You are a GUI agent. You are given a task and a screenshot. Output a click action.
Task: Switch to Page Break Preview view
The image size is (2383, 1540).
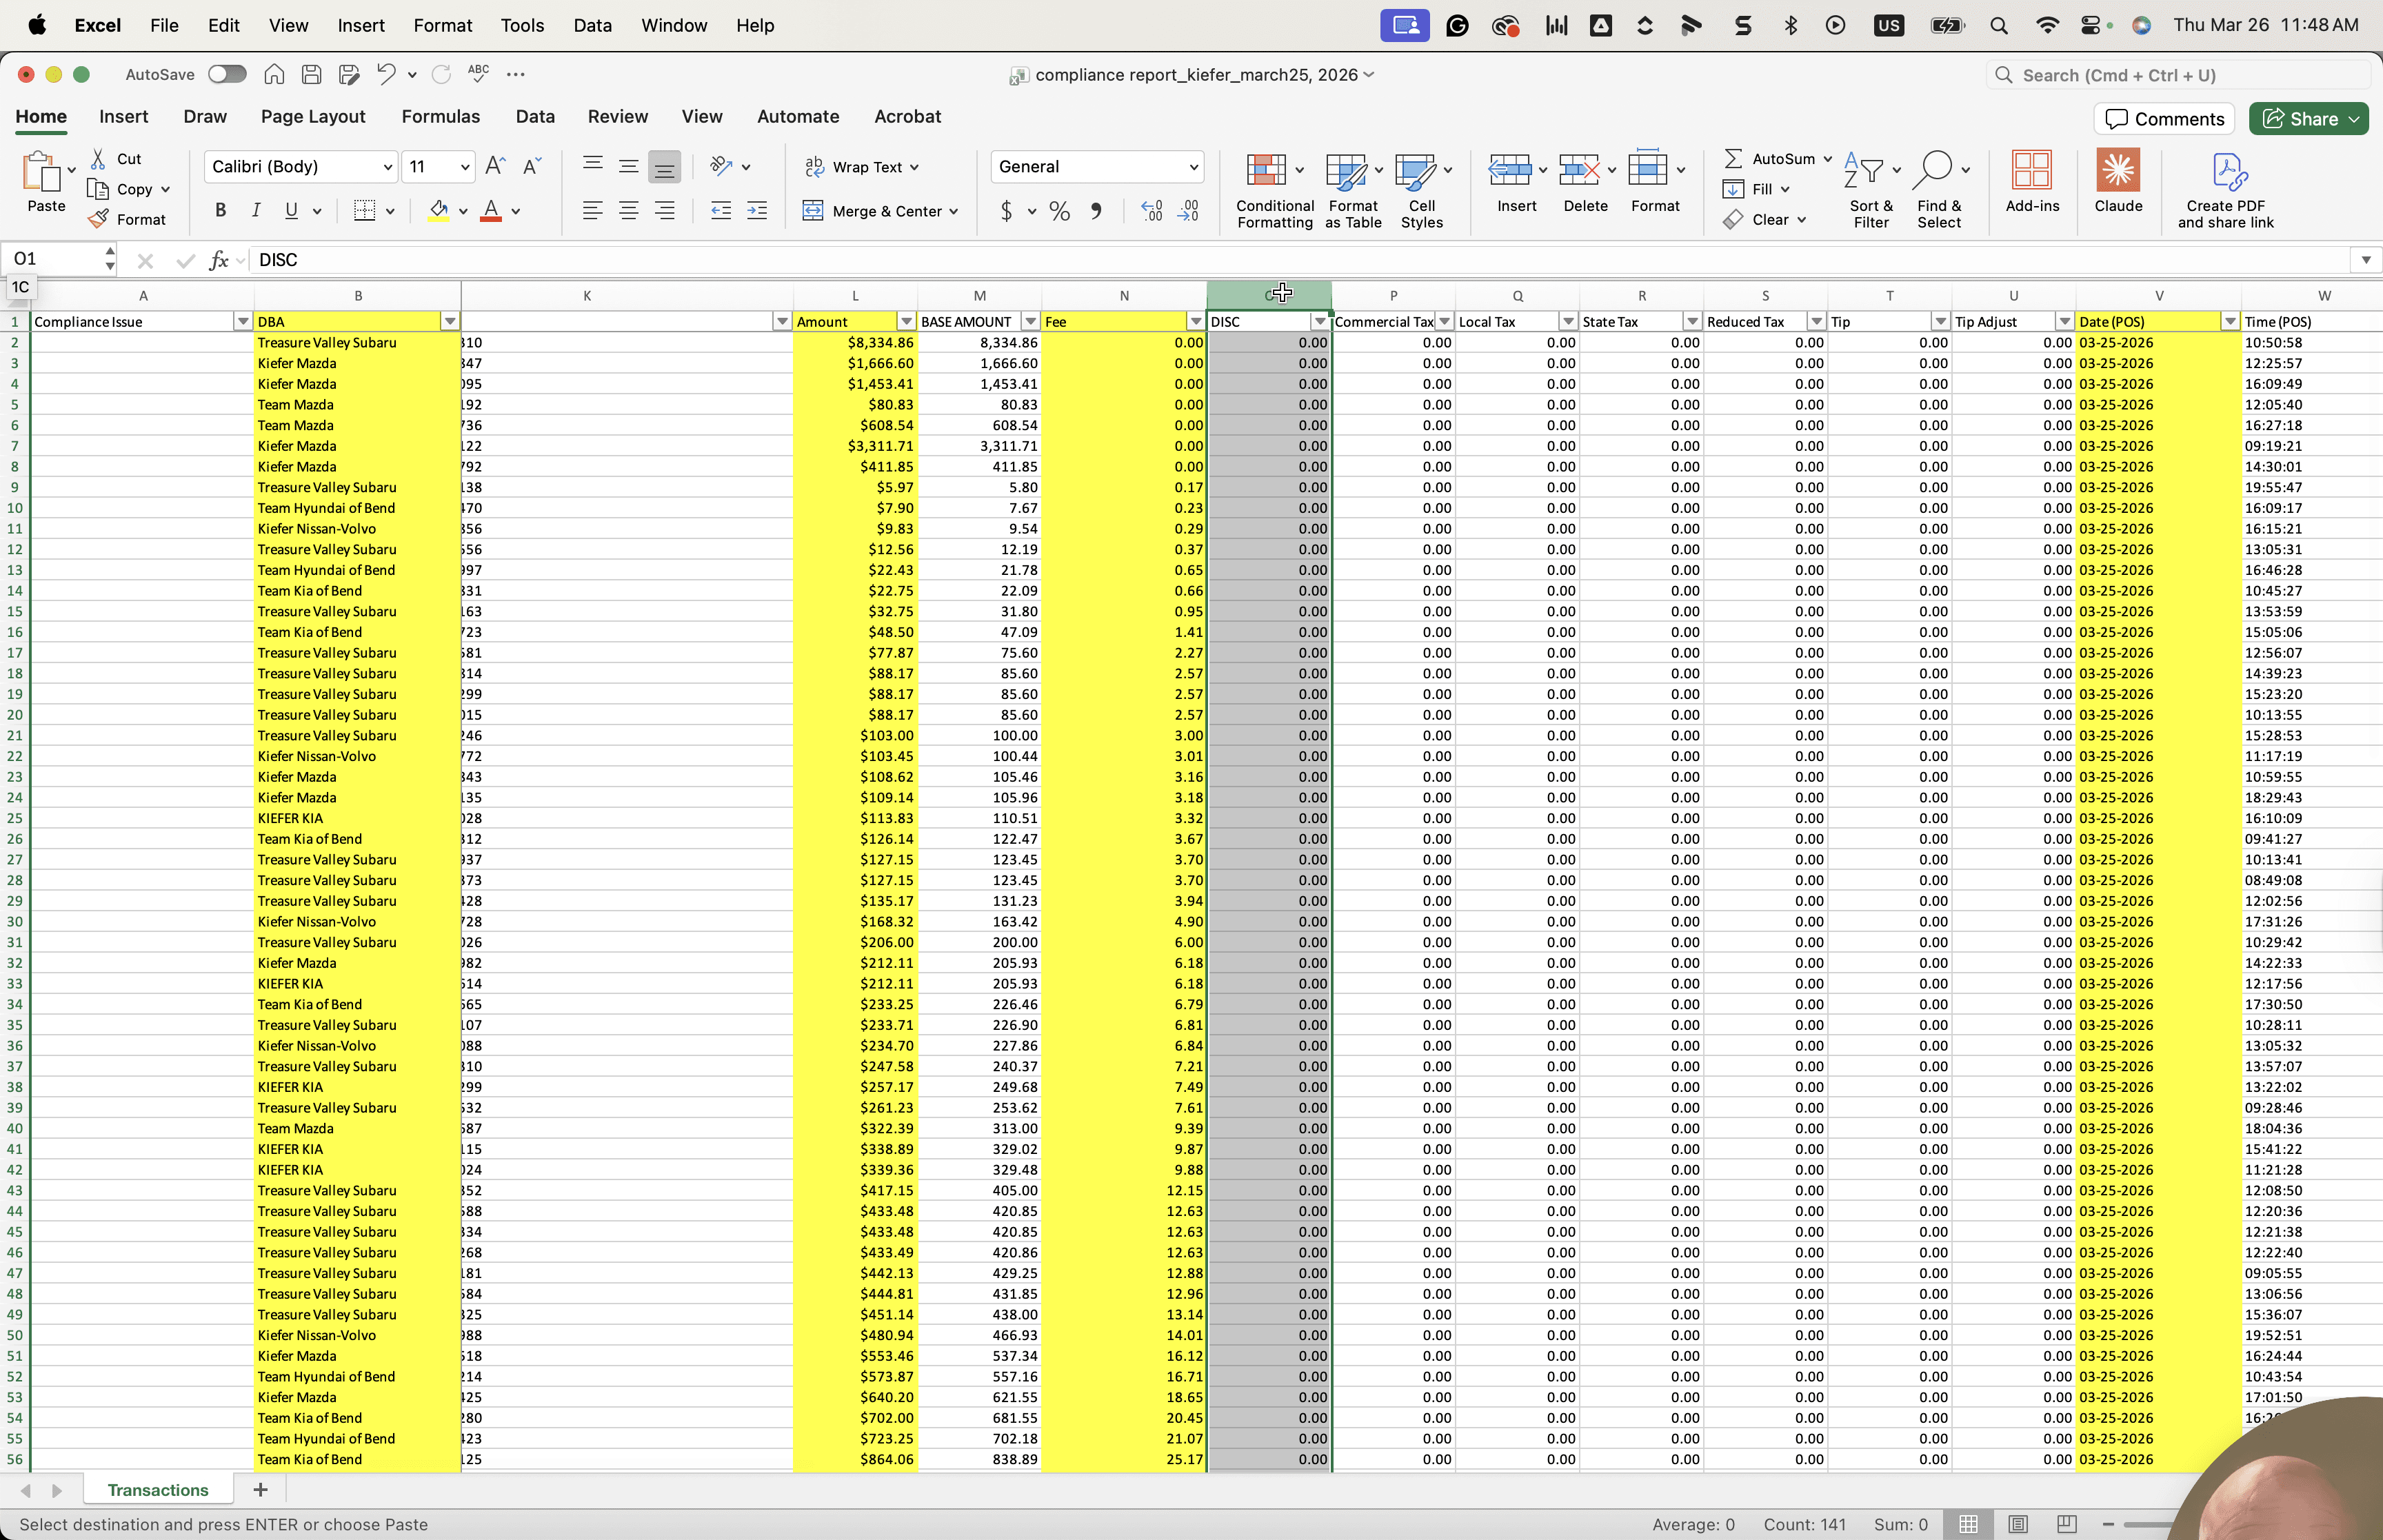click(x=2066, y=1524)
